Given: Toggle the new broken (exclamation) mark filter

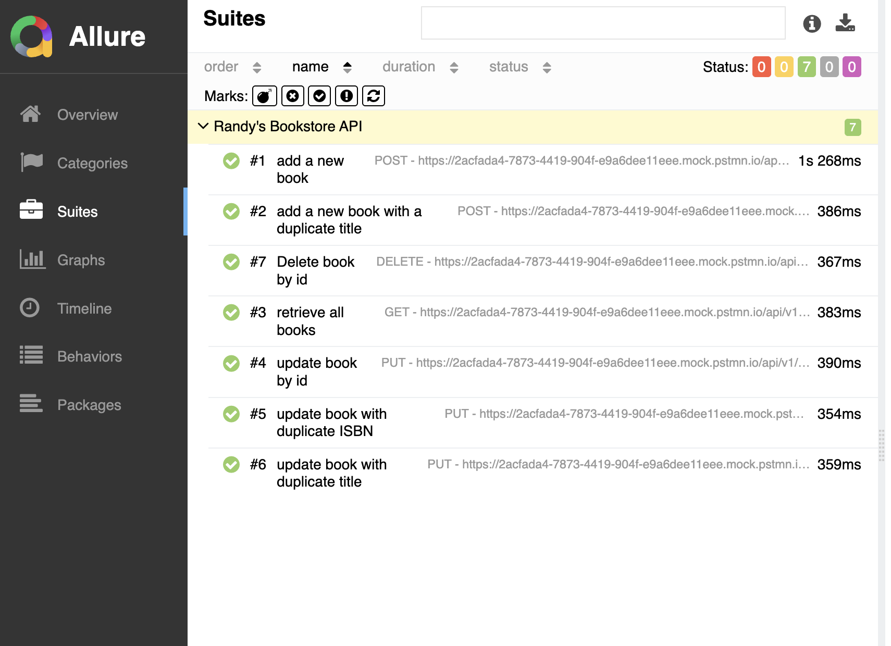Looking at the screenshot, I should point(346,96).
